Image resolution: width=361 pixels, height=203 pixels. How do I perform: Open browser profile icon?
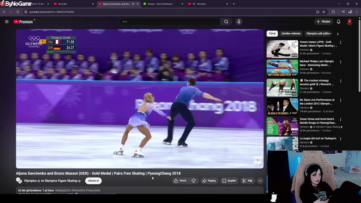(350, 12)
